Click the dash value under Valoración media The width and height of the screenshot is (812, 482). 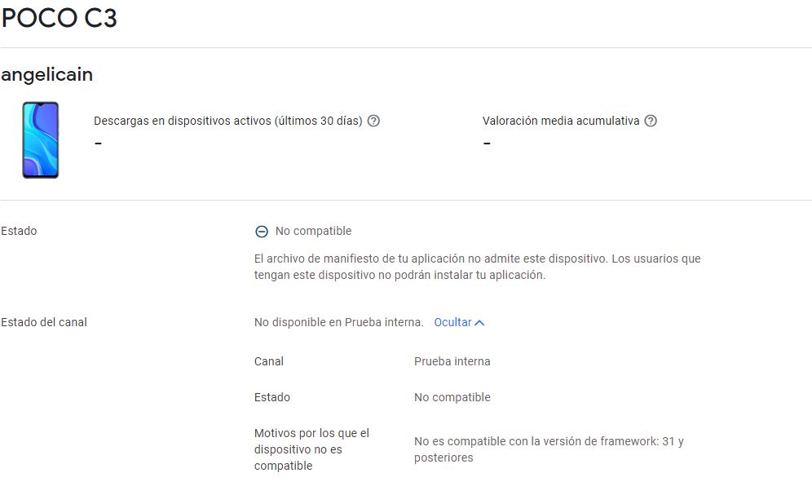pos(487,144)
